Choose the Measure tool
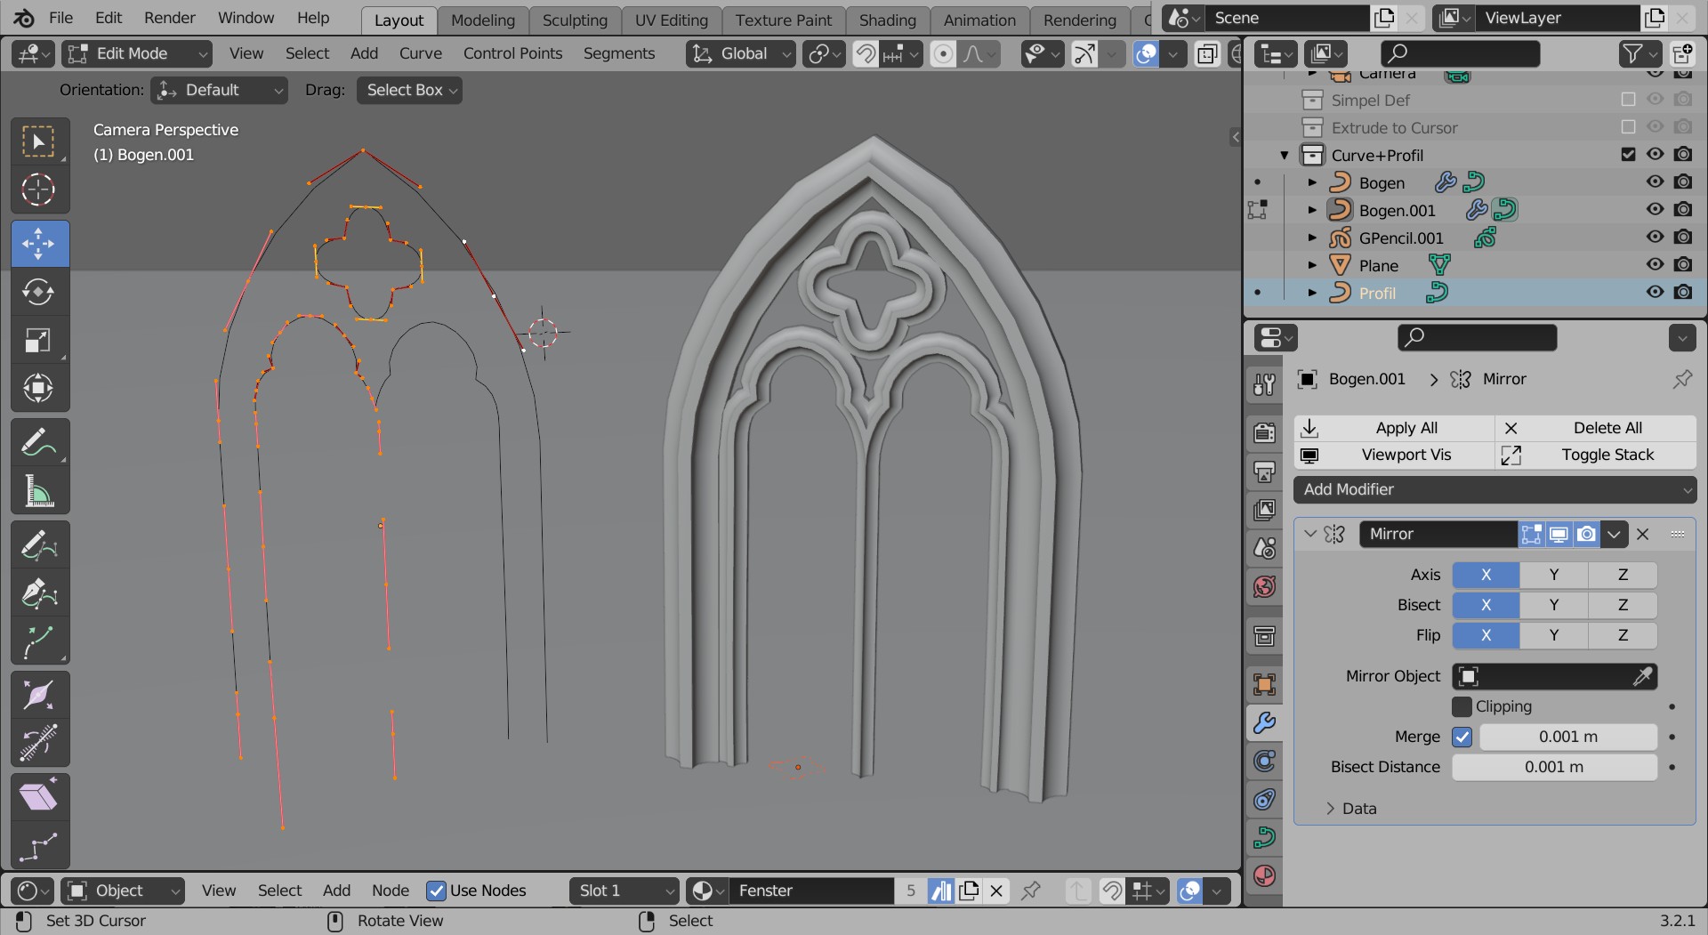Image resolution: width=1708 pixels, height=935 pixels. [38, 490]
